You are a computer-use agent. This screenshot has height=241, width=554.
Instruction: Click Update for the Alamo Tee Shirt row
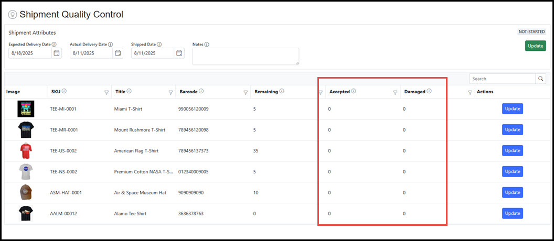click(512, 213)
